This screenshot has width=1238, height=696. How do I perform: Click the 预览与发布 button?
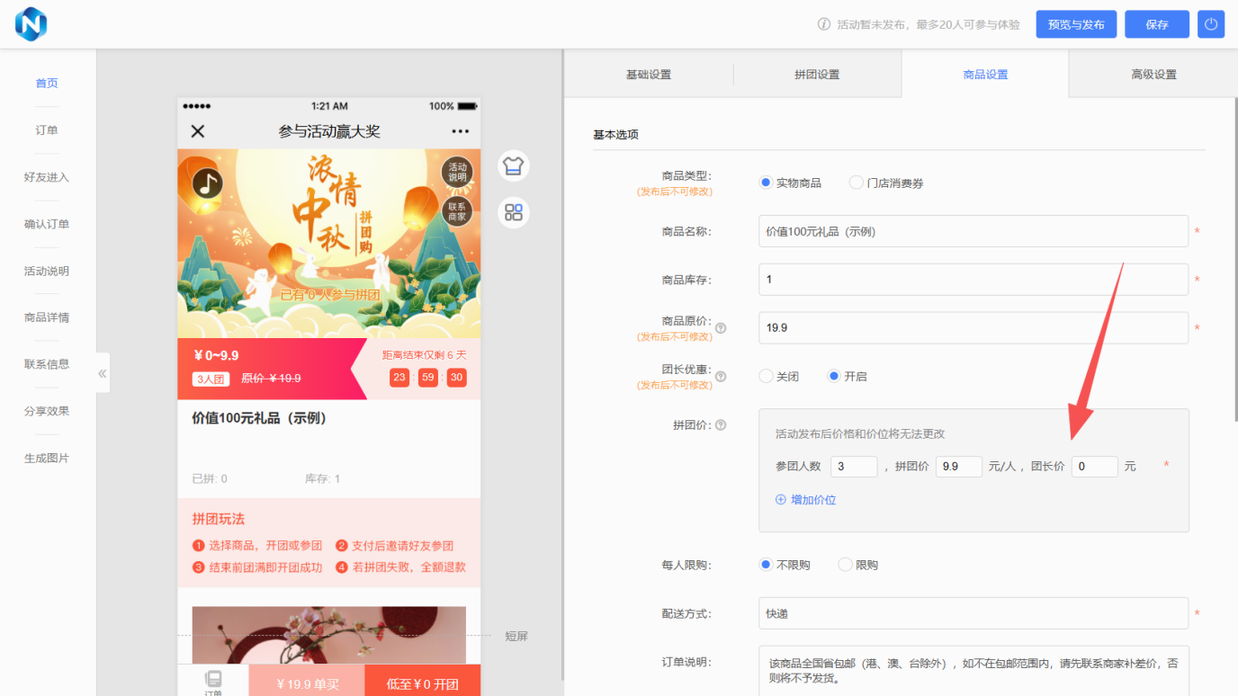[1075, 24]
